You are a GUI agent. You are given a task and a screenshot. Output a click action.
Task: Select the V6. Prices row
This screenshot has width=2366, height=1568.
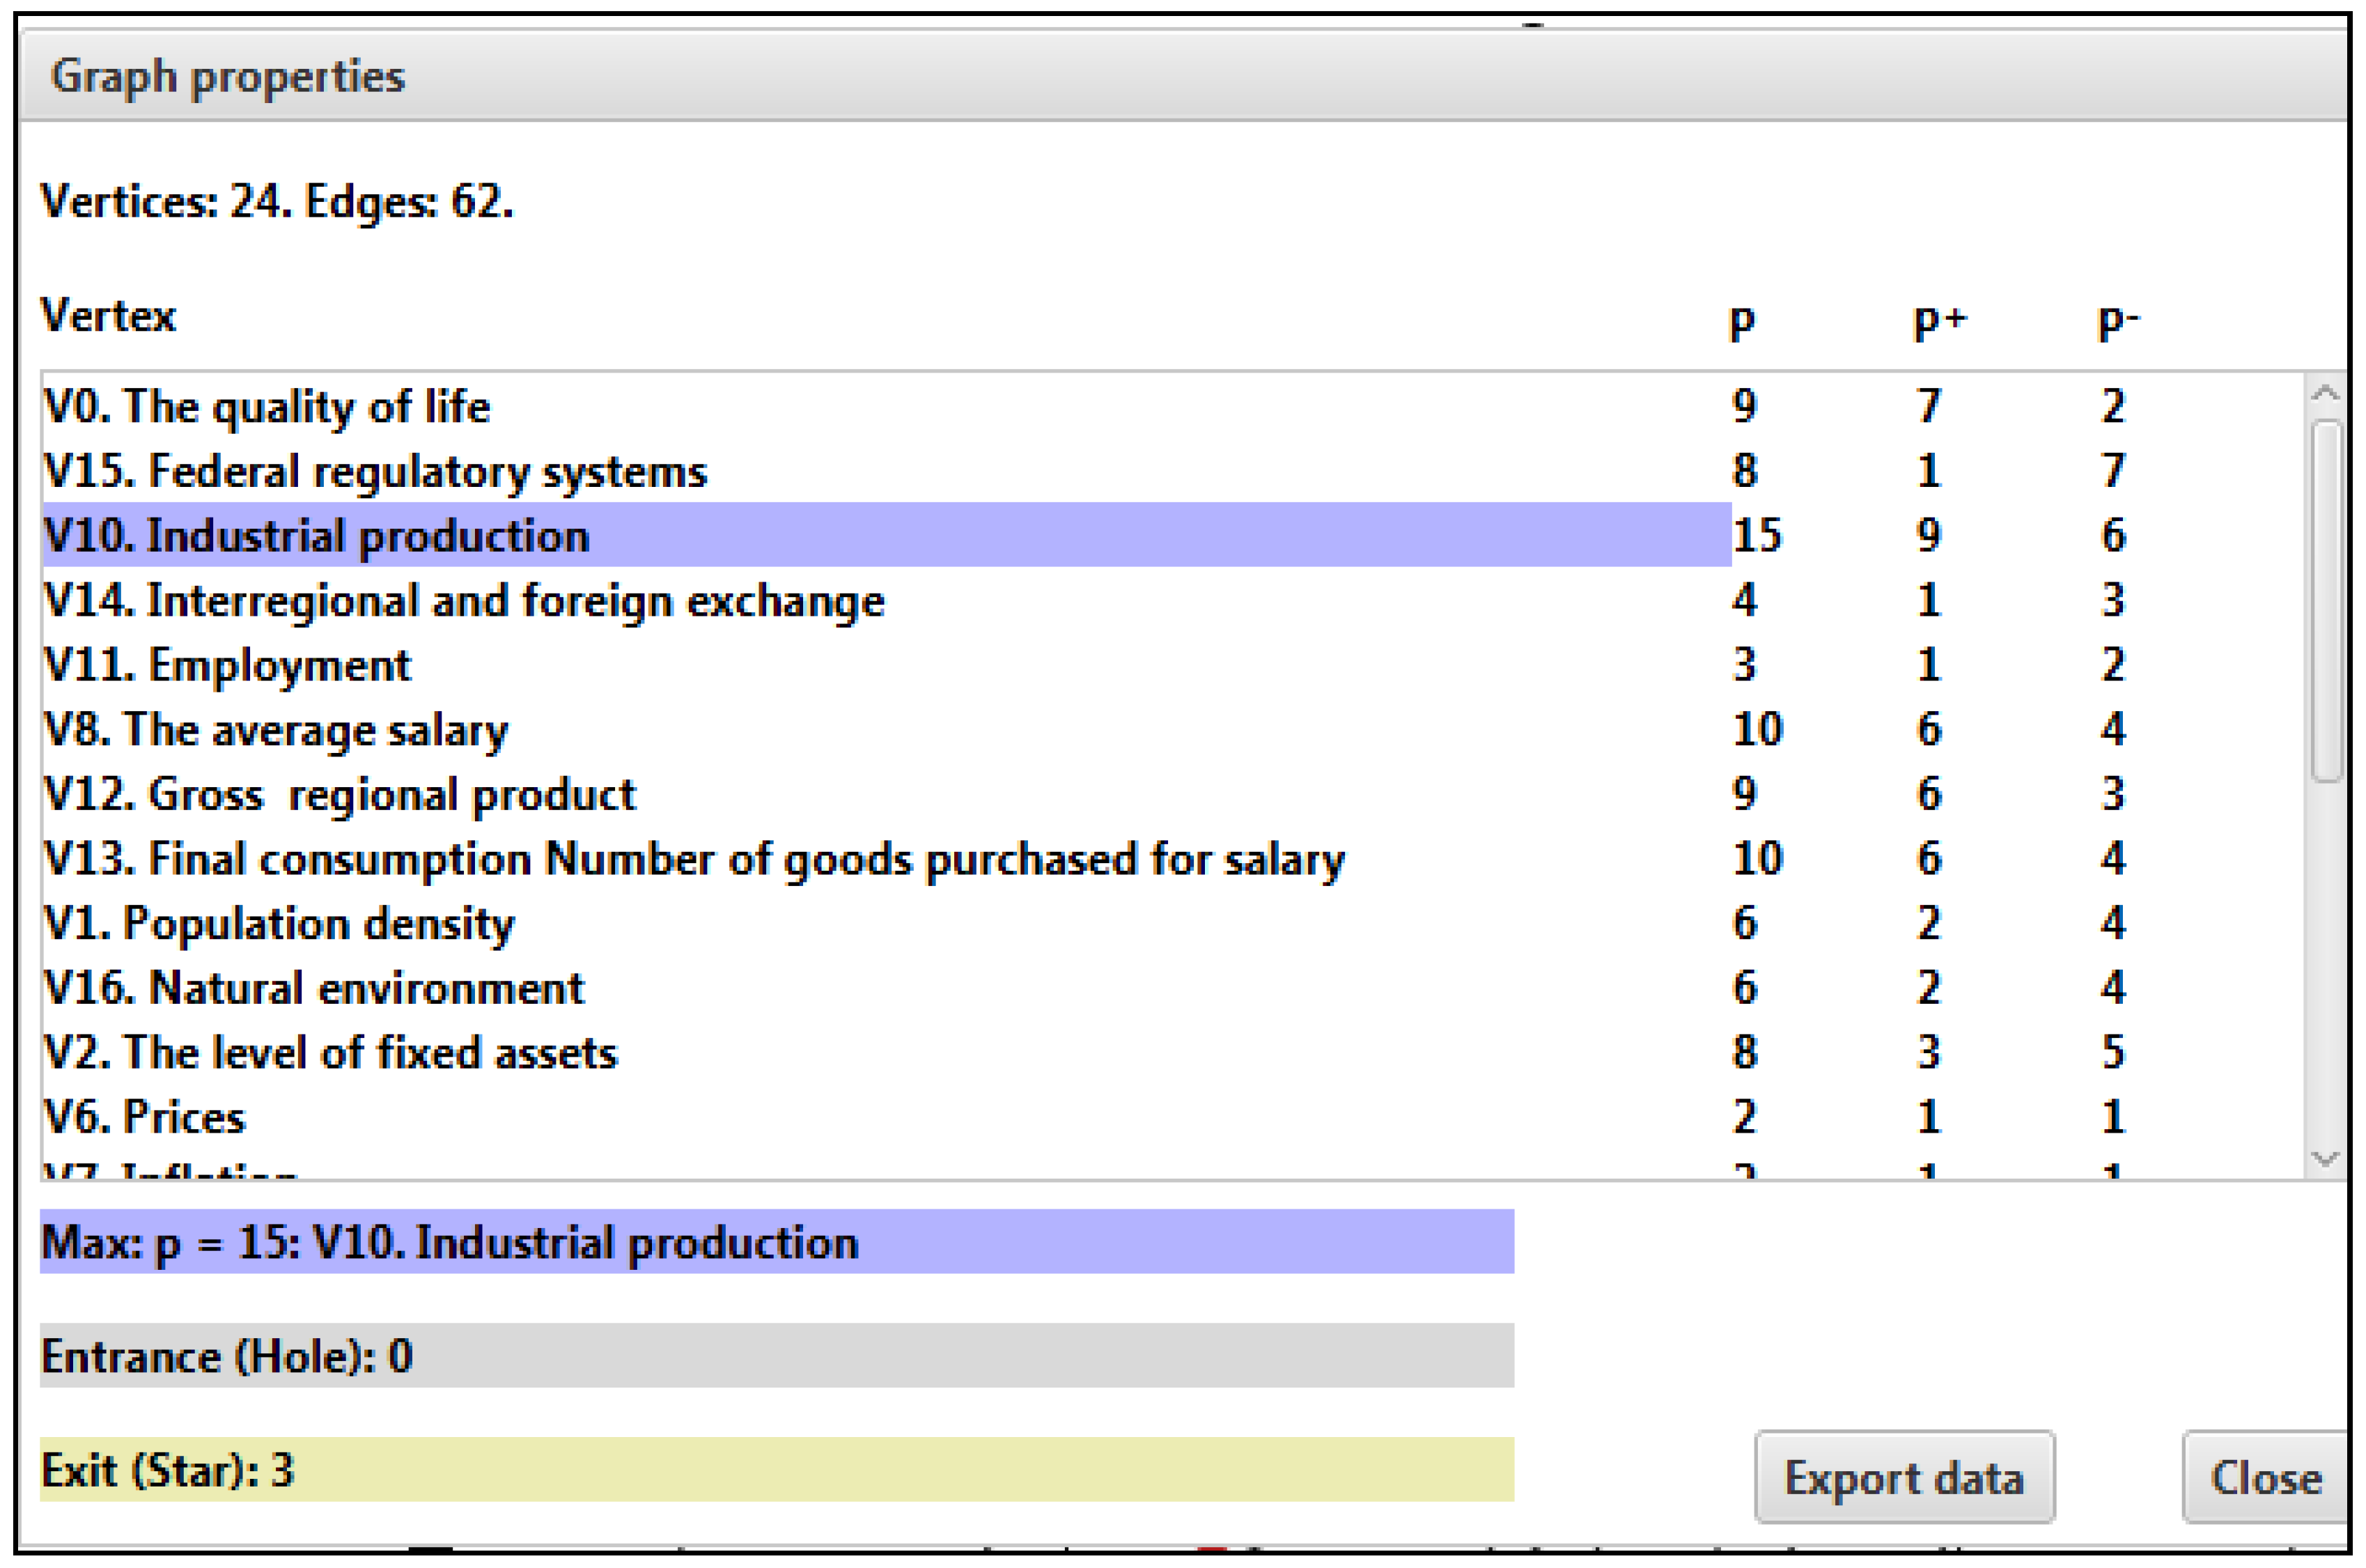click(145, 1117)
